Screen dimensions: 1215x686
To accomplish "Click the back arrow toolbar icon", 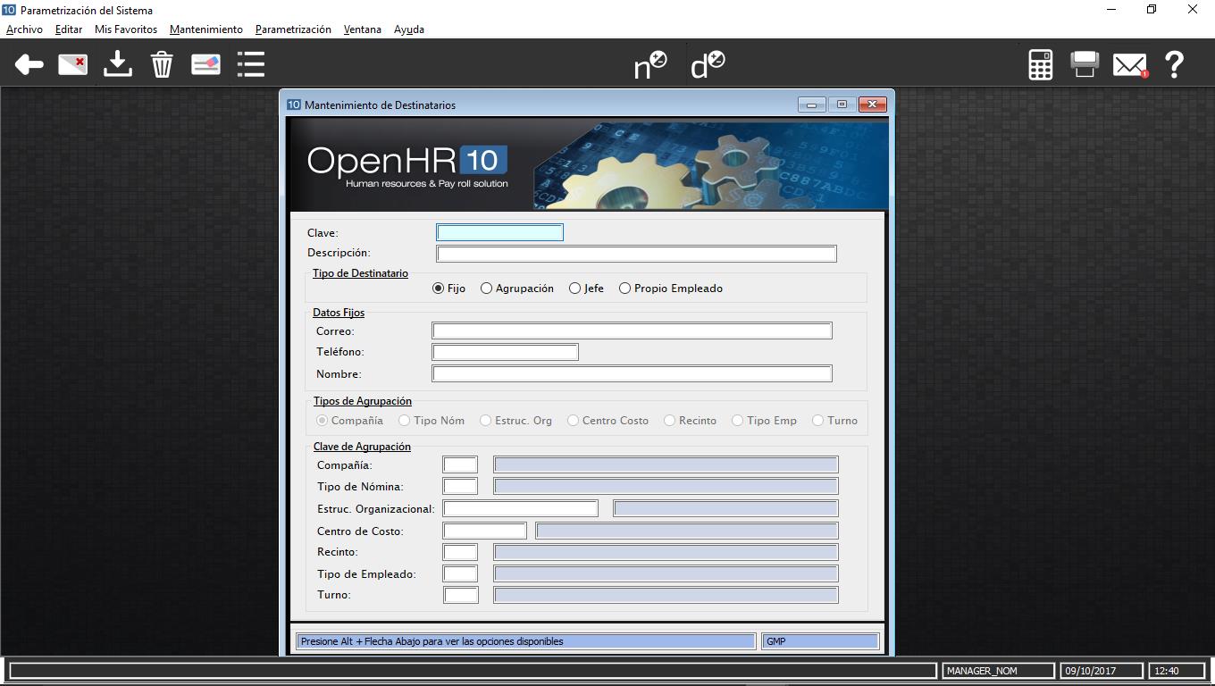I will tap(29, 64).
